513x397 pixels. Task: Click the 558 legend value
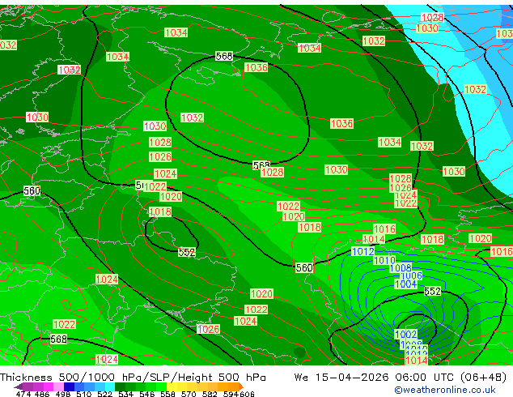pos(167,394)
